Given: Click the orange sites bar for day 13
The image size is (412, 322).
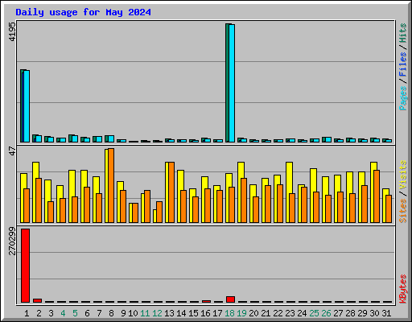Looking at the screenshot, I should click(171, 192).
